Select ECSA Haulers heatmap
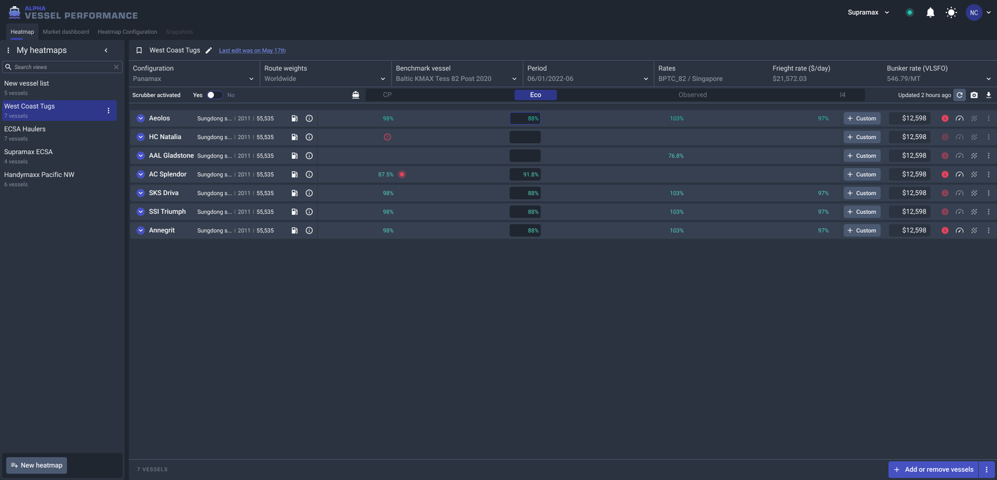Screen dimensions: 997x480 [59, 133]
